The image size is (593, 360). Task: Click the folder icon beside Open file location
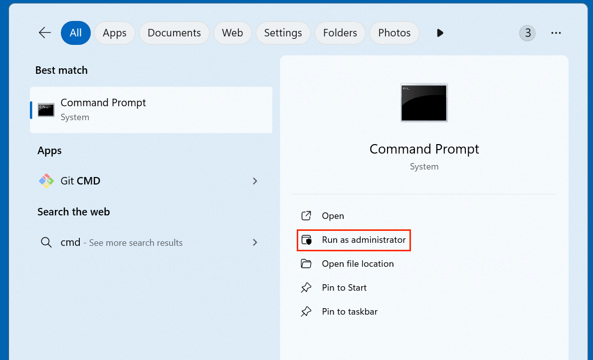tap(306, 263)
